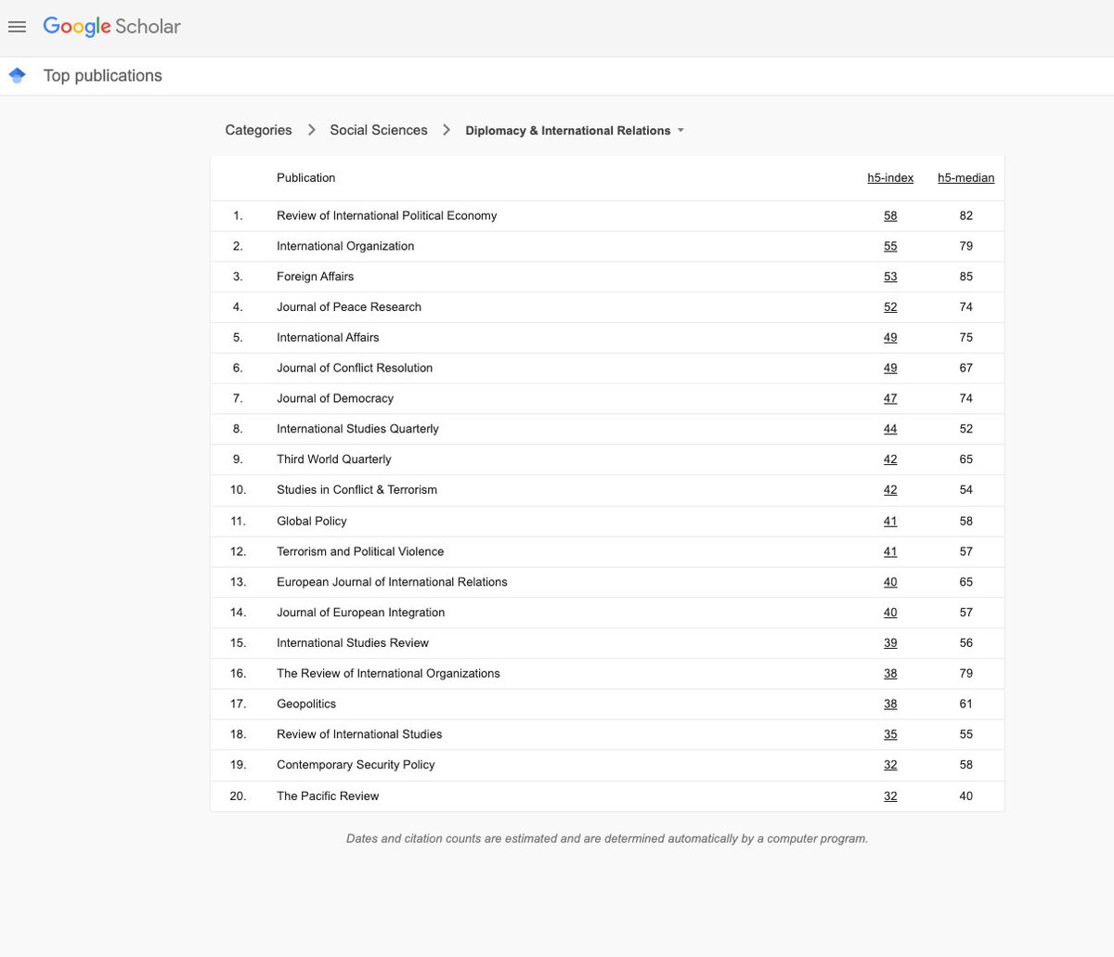
Task: Open h5-index 52 for Journal of Peace Research
Action: (890, 307)
